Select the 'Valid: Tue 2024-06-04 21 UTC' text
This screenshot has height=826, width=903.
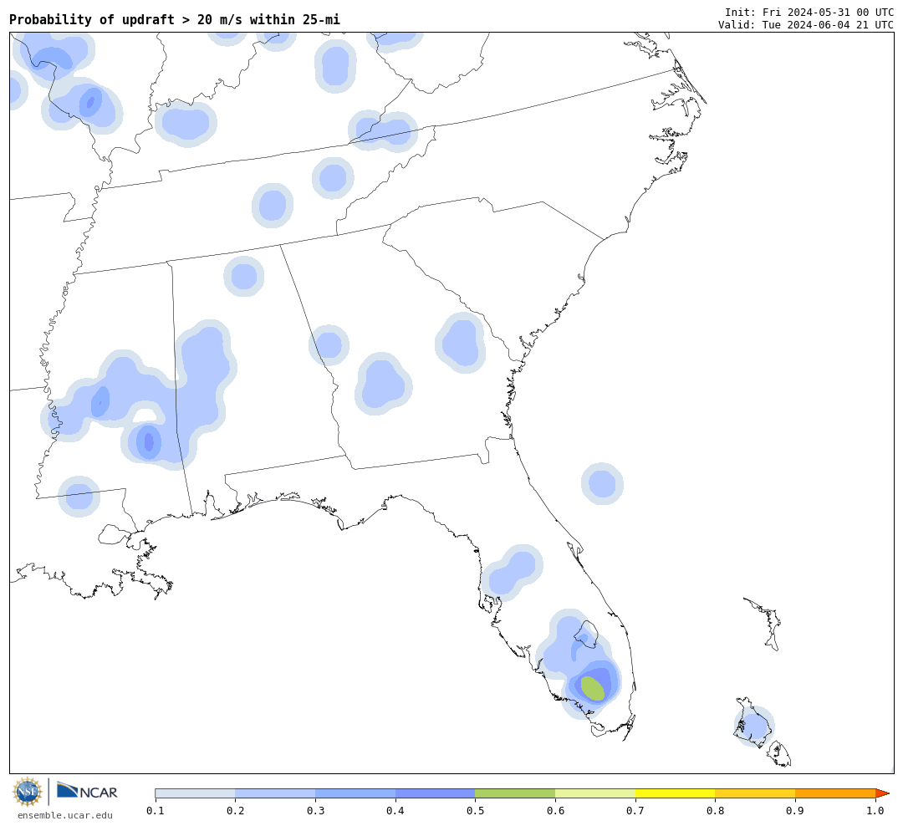(806, 25)
